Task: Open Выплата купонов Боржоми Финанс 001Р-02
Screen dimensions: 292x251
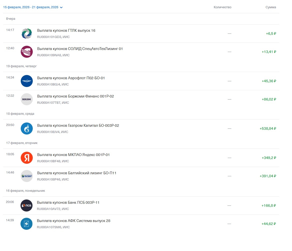Action: (x=75, y=96)
